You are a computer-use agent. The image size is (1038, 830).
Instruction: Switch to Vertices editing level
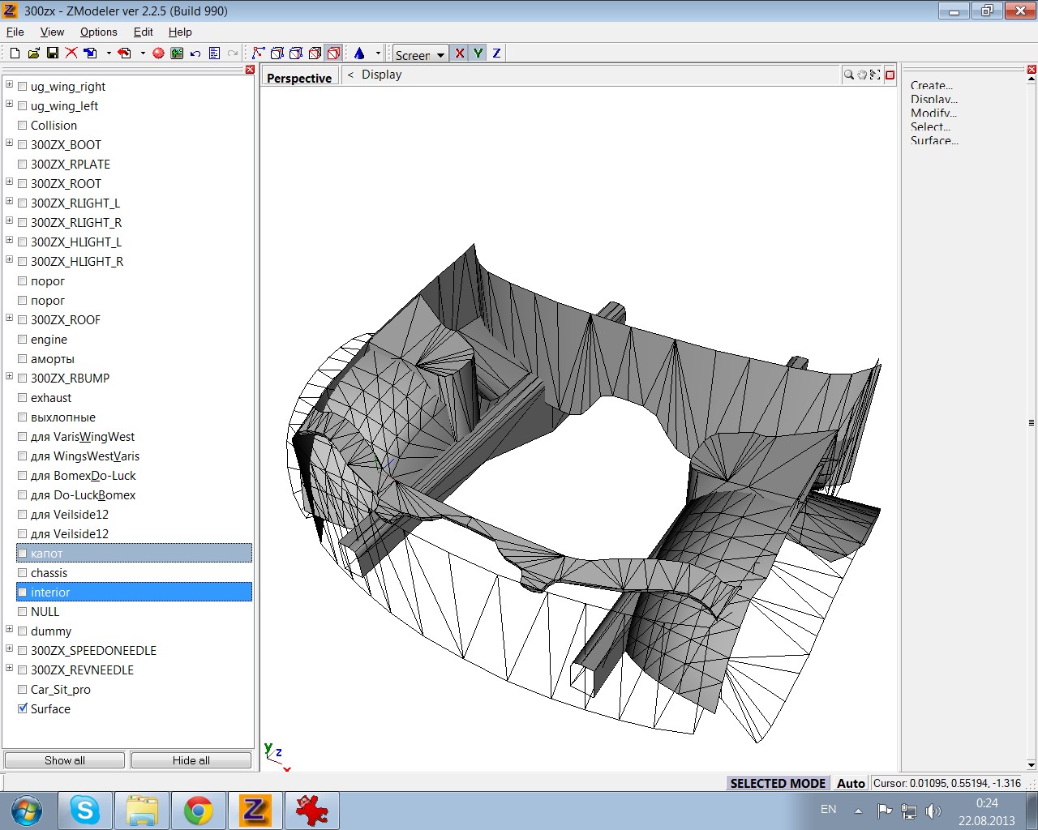(259, 53)
